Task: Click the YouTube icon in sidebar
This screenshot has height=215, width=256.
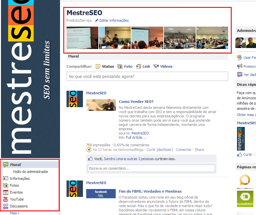Action: 6,199
